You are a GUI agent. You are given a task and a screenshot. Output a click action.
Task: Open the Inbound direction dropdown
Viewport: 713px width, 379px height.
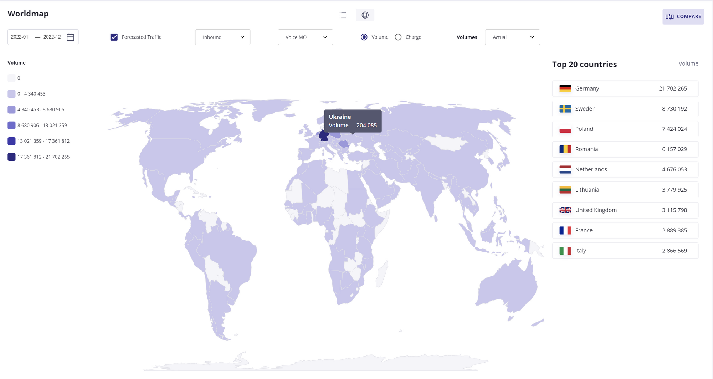(x=223, y=37)
